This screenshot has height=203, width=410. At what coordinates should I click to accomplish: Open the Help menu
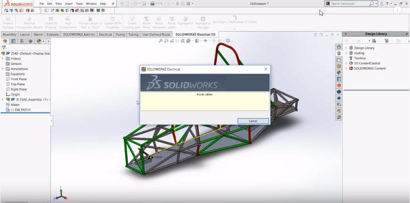click(x=103, y=4)
